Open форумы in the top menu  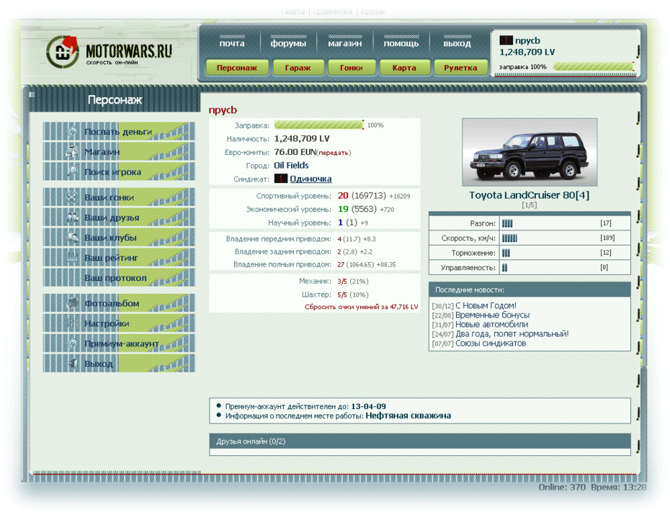[288, 43]
